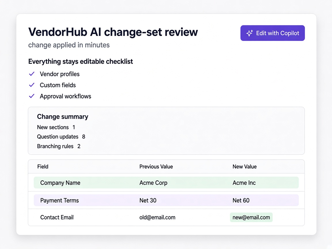
Task: Click the Edit with Copilot button
Action: coord(273,33)
